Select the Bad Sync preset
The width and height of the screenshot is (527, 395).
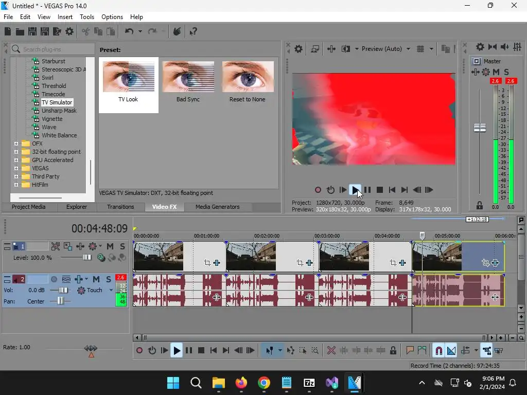pos(188,82)
